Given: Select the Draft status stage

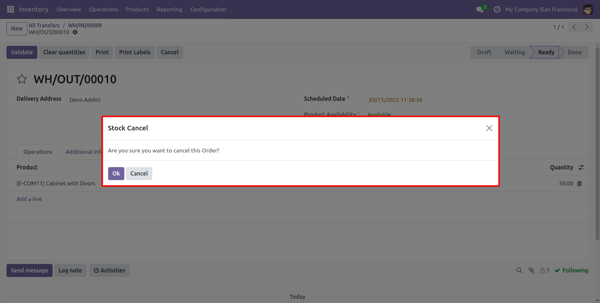Looking at the screenshot, I should click(484, 52).
